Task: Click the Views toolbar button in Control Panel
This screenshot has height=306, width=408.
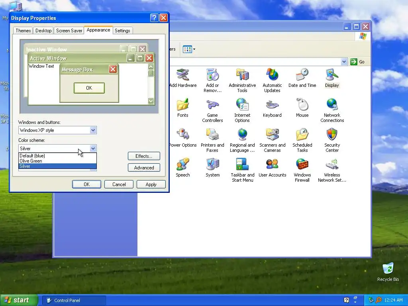Action: [189, 49]
